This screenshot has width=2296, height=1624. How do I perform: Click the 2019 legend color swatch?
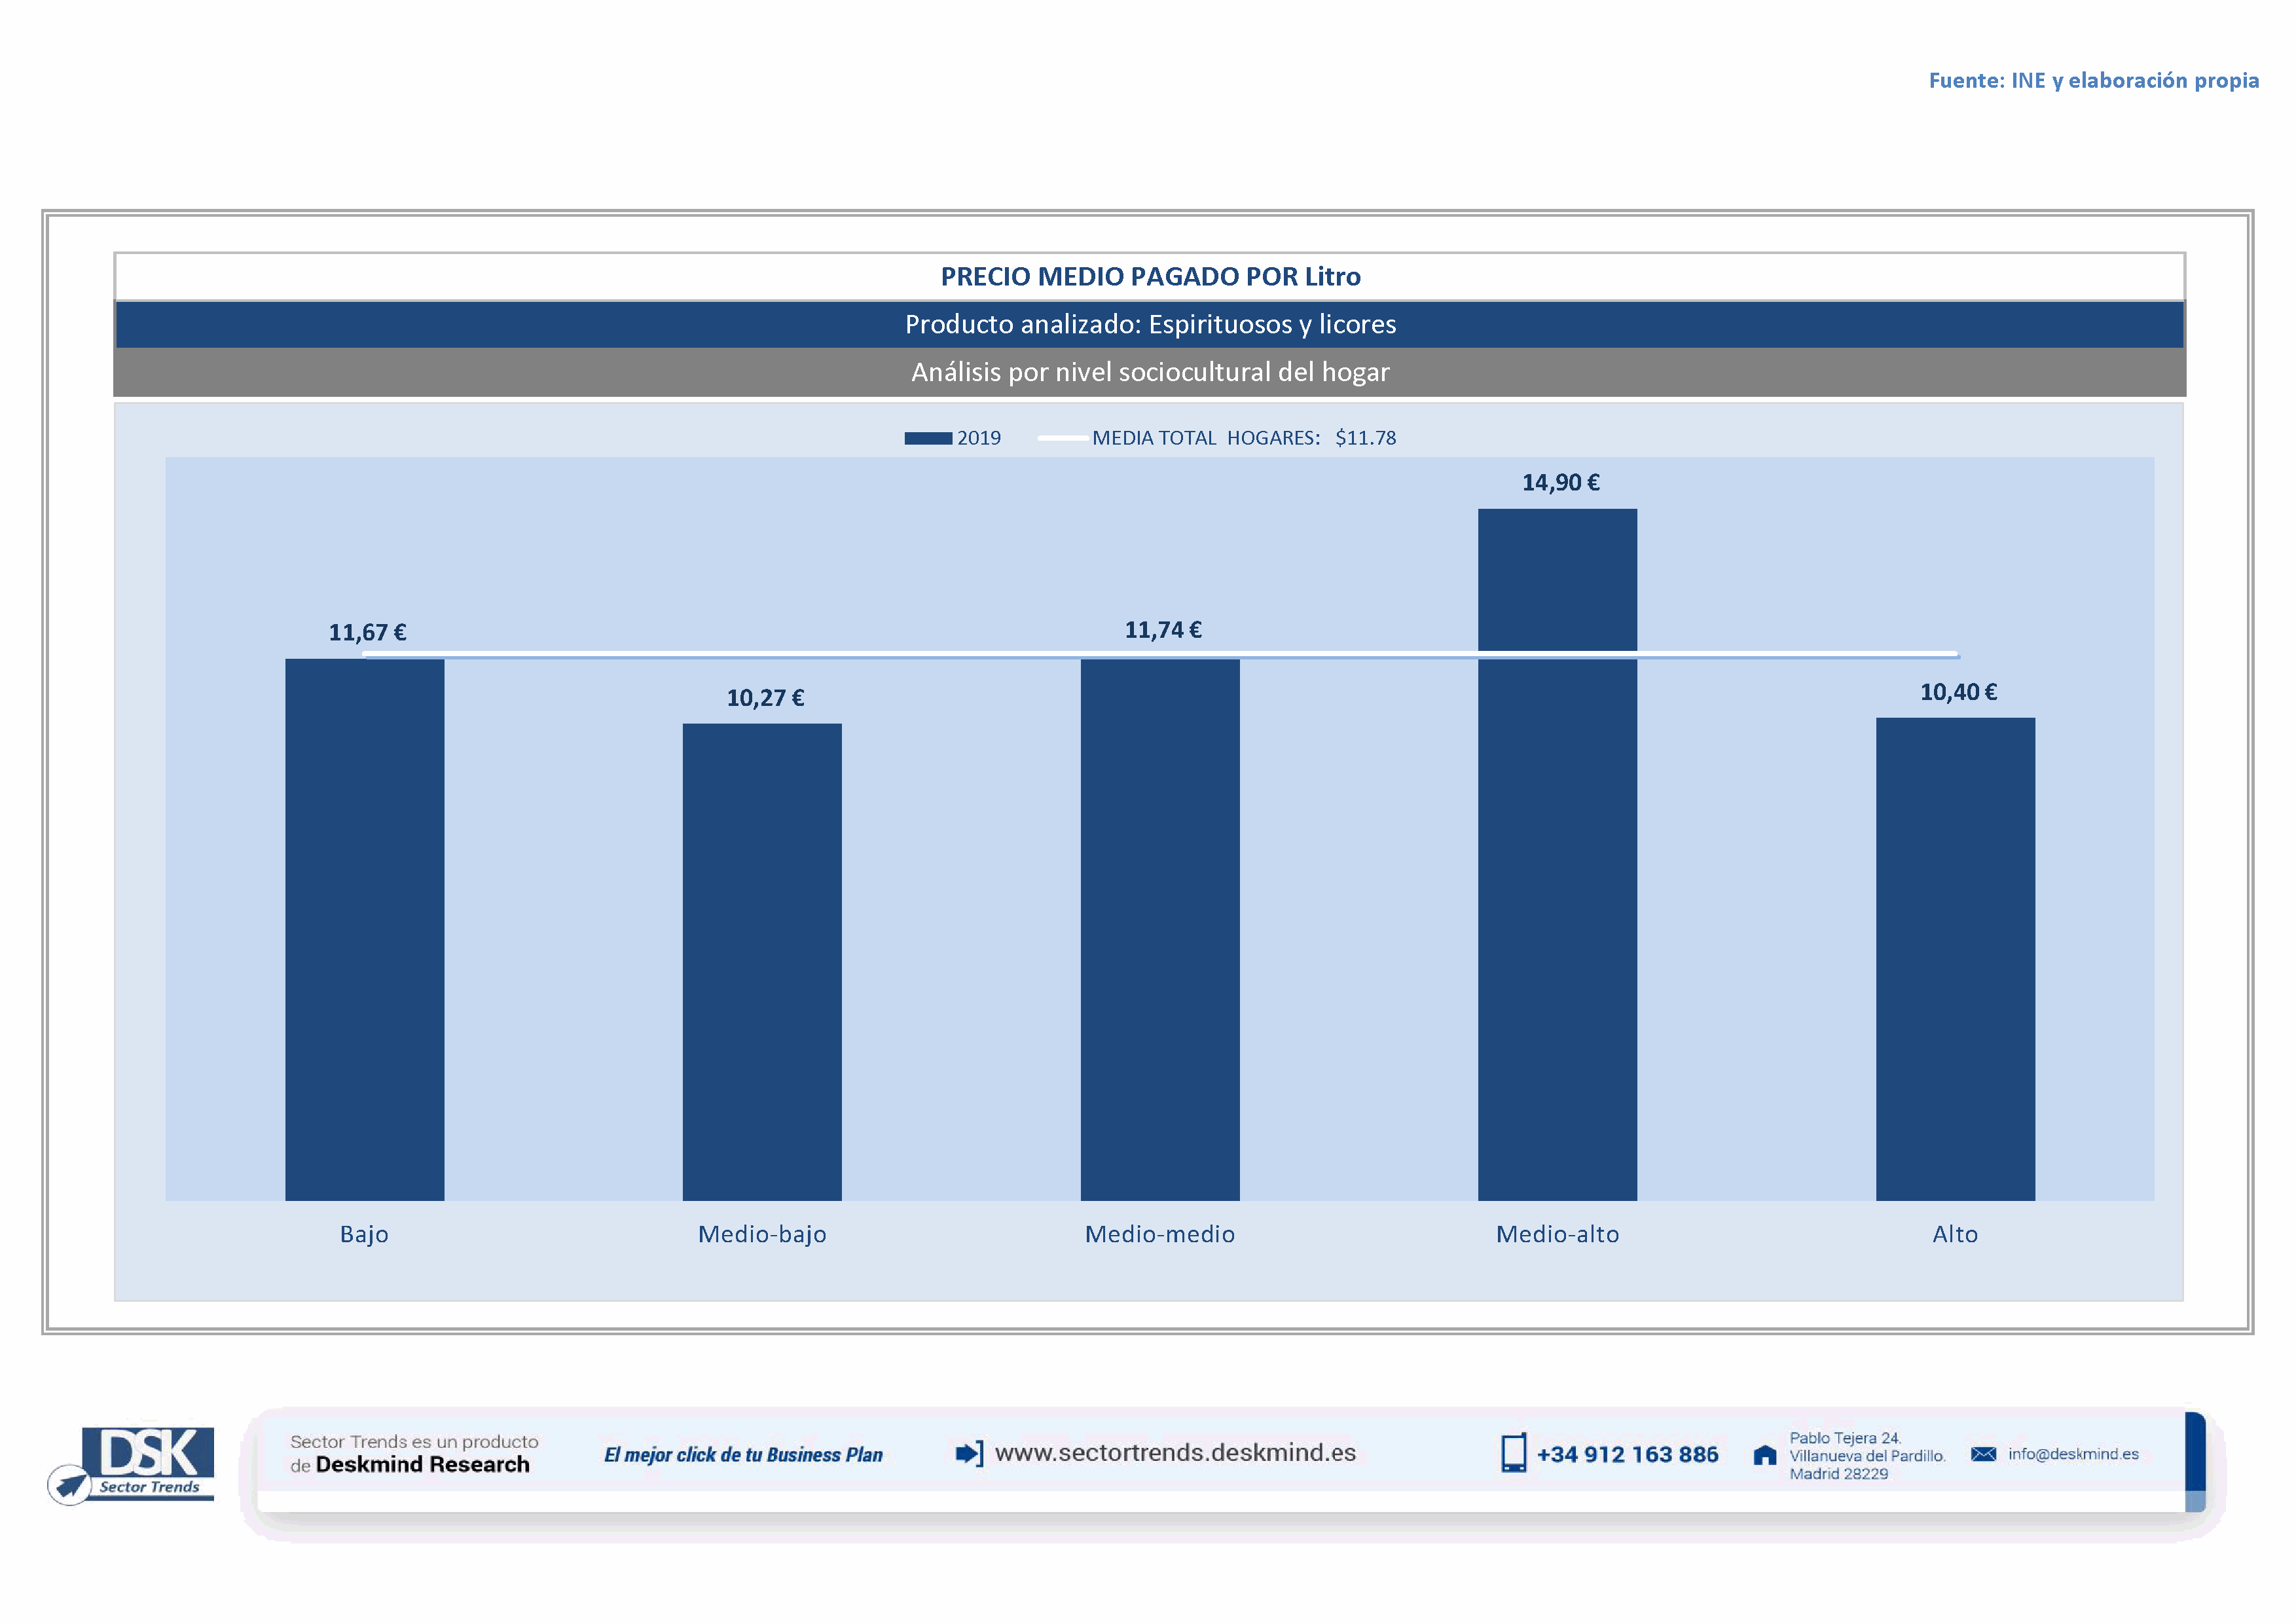click(x=927, y=438)
